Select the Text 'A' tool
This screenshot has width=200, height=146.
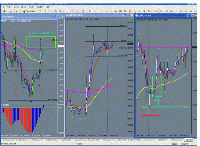[x=140, y=11]
